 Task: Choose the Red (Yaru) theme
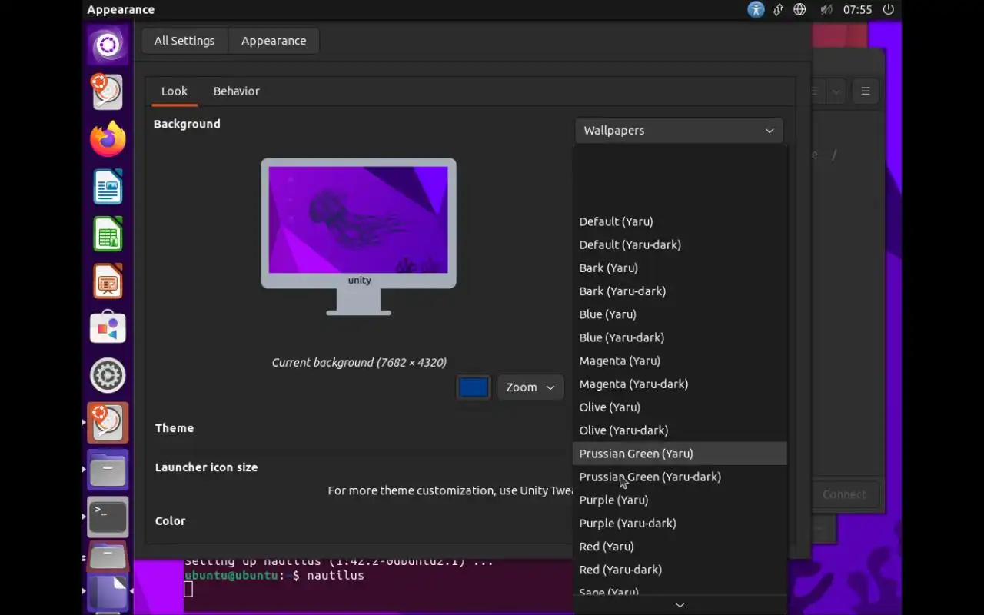[x=680, y=547]
